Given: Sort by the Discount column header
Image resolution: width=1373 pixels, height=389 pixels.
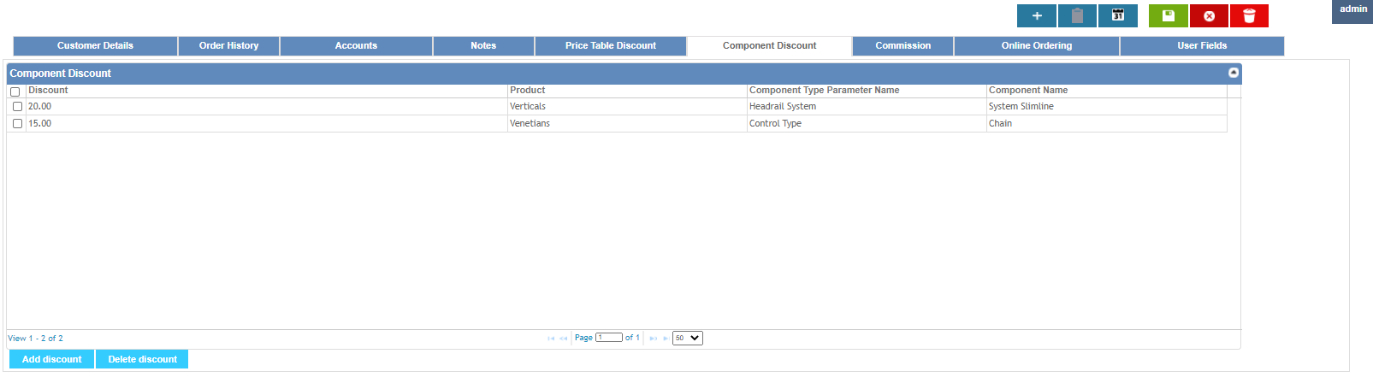Looking at the screenshot, I should click(x=267, y=91).
